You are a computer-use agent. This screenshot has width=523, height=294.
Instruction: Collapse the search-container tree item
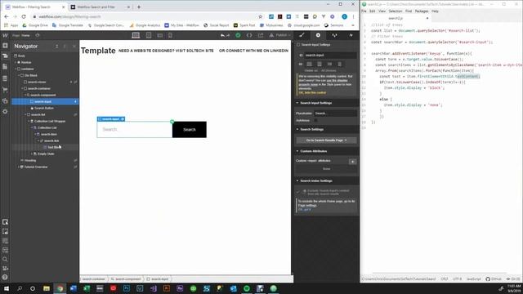[x=22, y=88]
